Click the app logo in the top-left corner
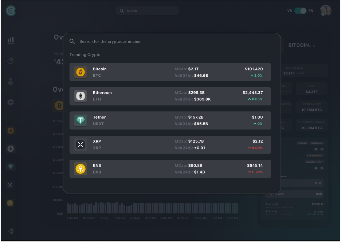The height and width of the screenshot is (243, 341). pos(11,11)
